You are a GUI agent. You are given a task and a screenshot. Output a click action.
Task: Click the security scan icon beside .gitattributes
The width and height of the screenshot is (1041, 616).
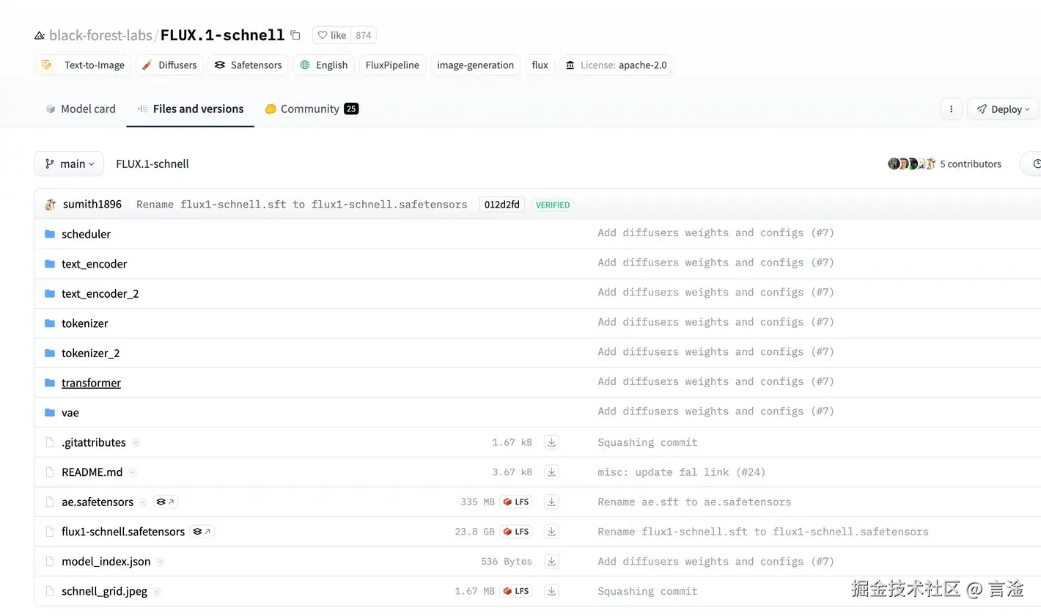click(136, 443)
